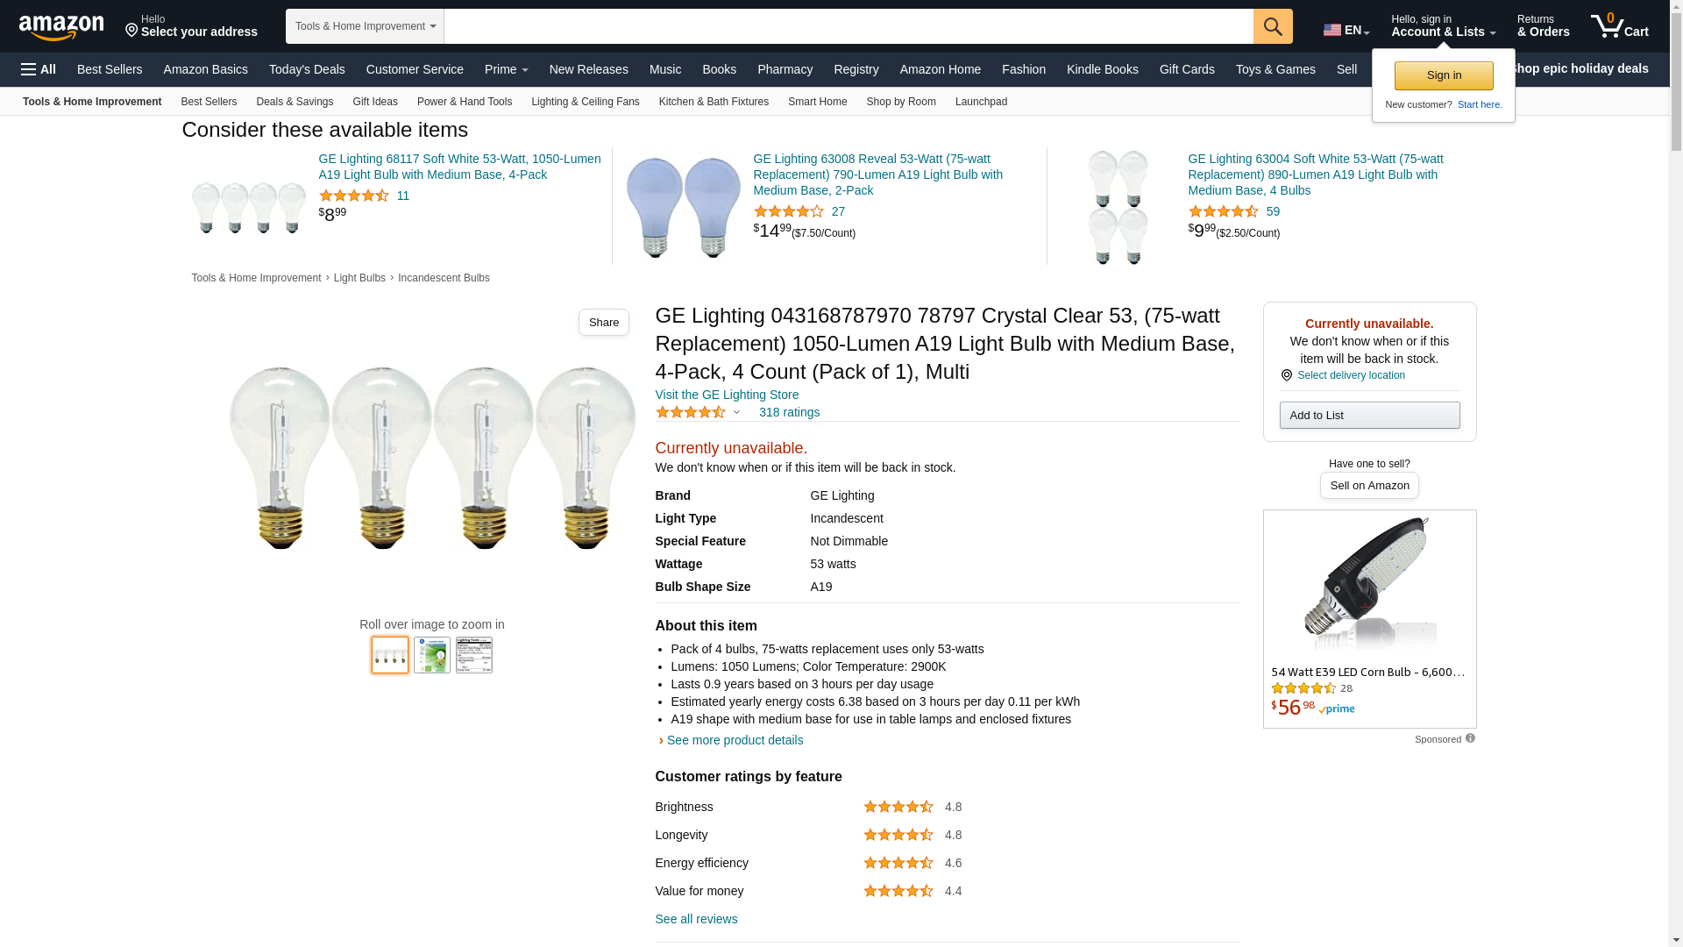Click the Sponsored info icon
Image resolution: width=1683 pixels, height=947 pixels.
[x=1470, y=738]
